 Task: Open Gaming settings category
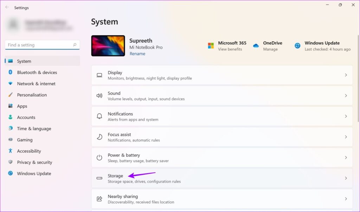43,140
